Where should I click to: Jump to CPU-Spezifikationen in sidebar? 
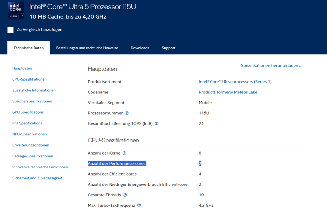[x=29, y=79]
